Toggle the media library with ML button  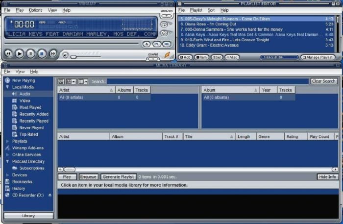pyautogui.click(x=167, y=44)
